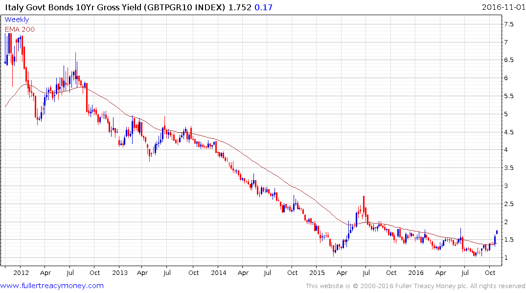Select the 'Weekly' interval label

point(17,20)
